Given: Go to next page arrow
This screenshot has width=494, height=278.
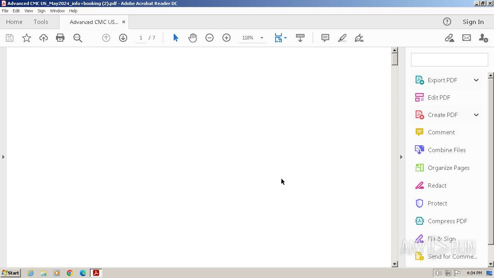Looking at the screenshot, I should tap(123, 38).
